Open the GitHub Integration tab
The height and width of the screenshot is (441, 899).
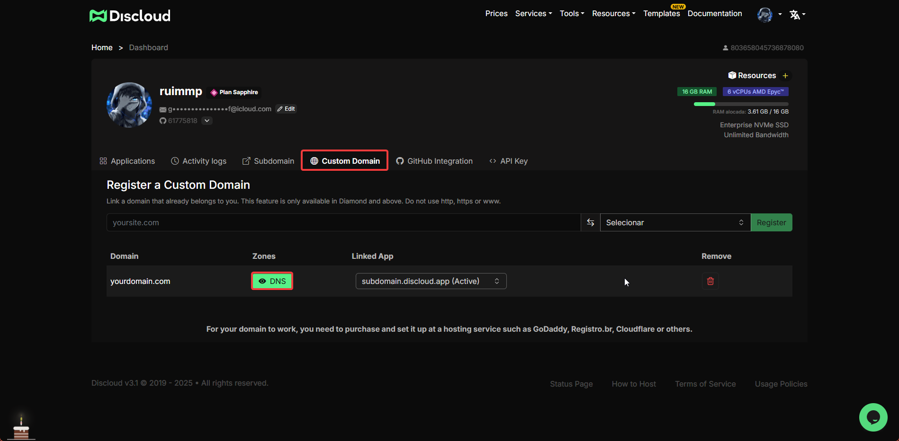tap(434, 161)
